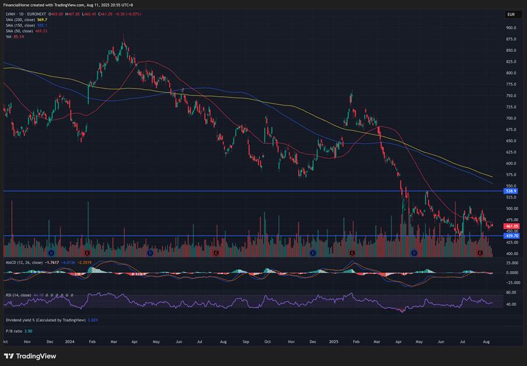Click the dividend marker near late April 2024
The width and height of the screenshot is (527, 366).
[150, 253]
